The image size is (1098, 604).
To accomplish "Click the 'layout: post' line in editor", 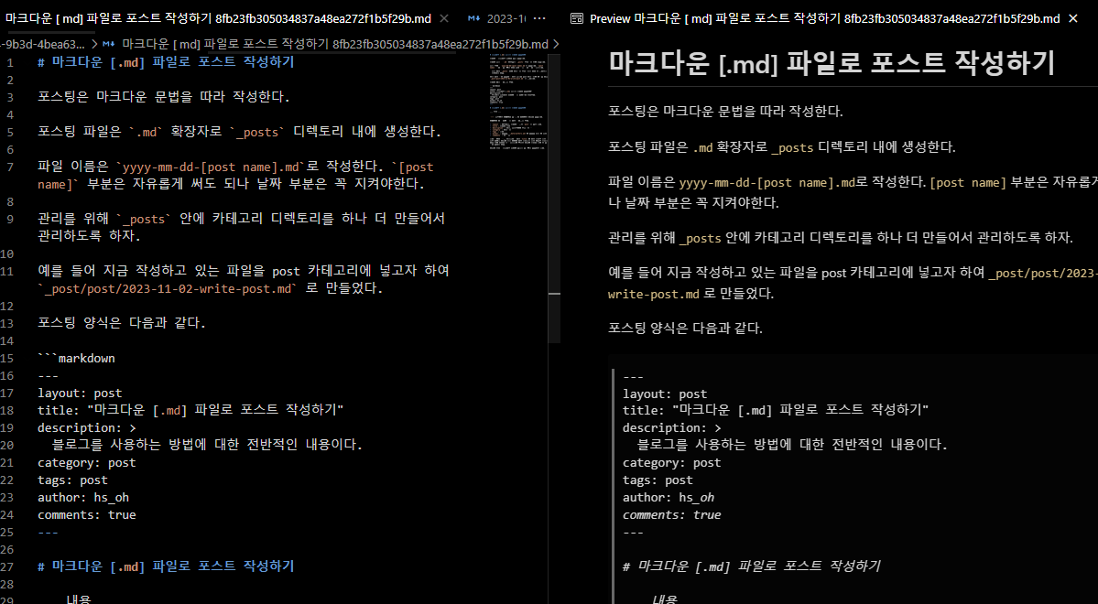I will coord(80,393).
